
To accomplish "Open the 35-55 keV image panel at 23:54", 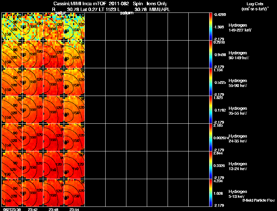I will [74, 110].
